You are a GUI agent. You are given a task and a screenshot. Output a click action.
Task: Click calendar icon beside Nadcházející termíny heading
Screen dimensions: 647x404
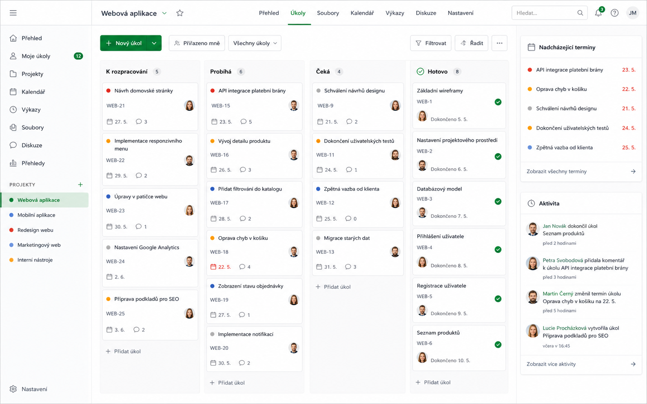[x=531, y=47]
